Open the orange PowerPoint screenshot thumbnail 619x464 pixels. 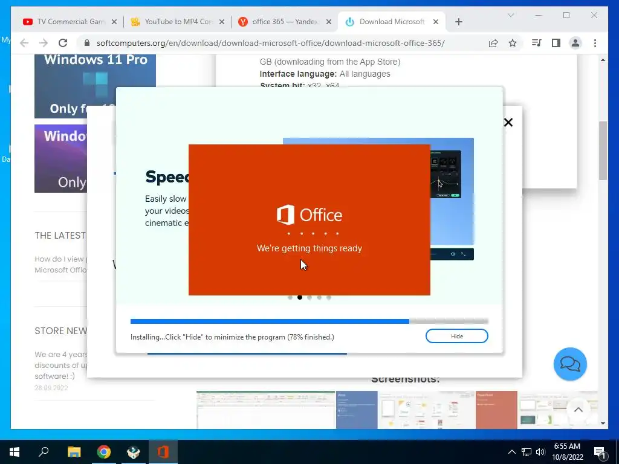[x=496, y=410]
